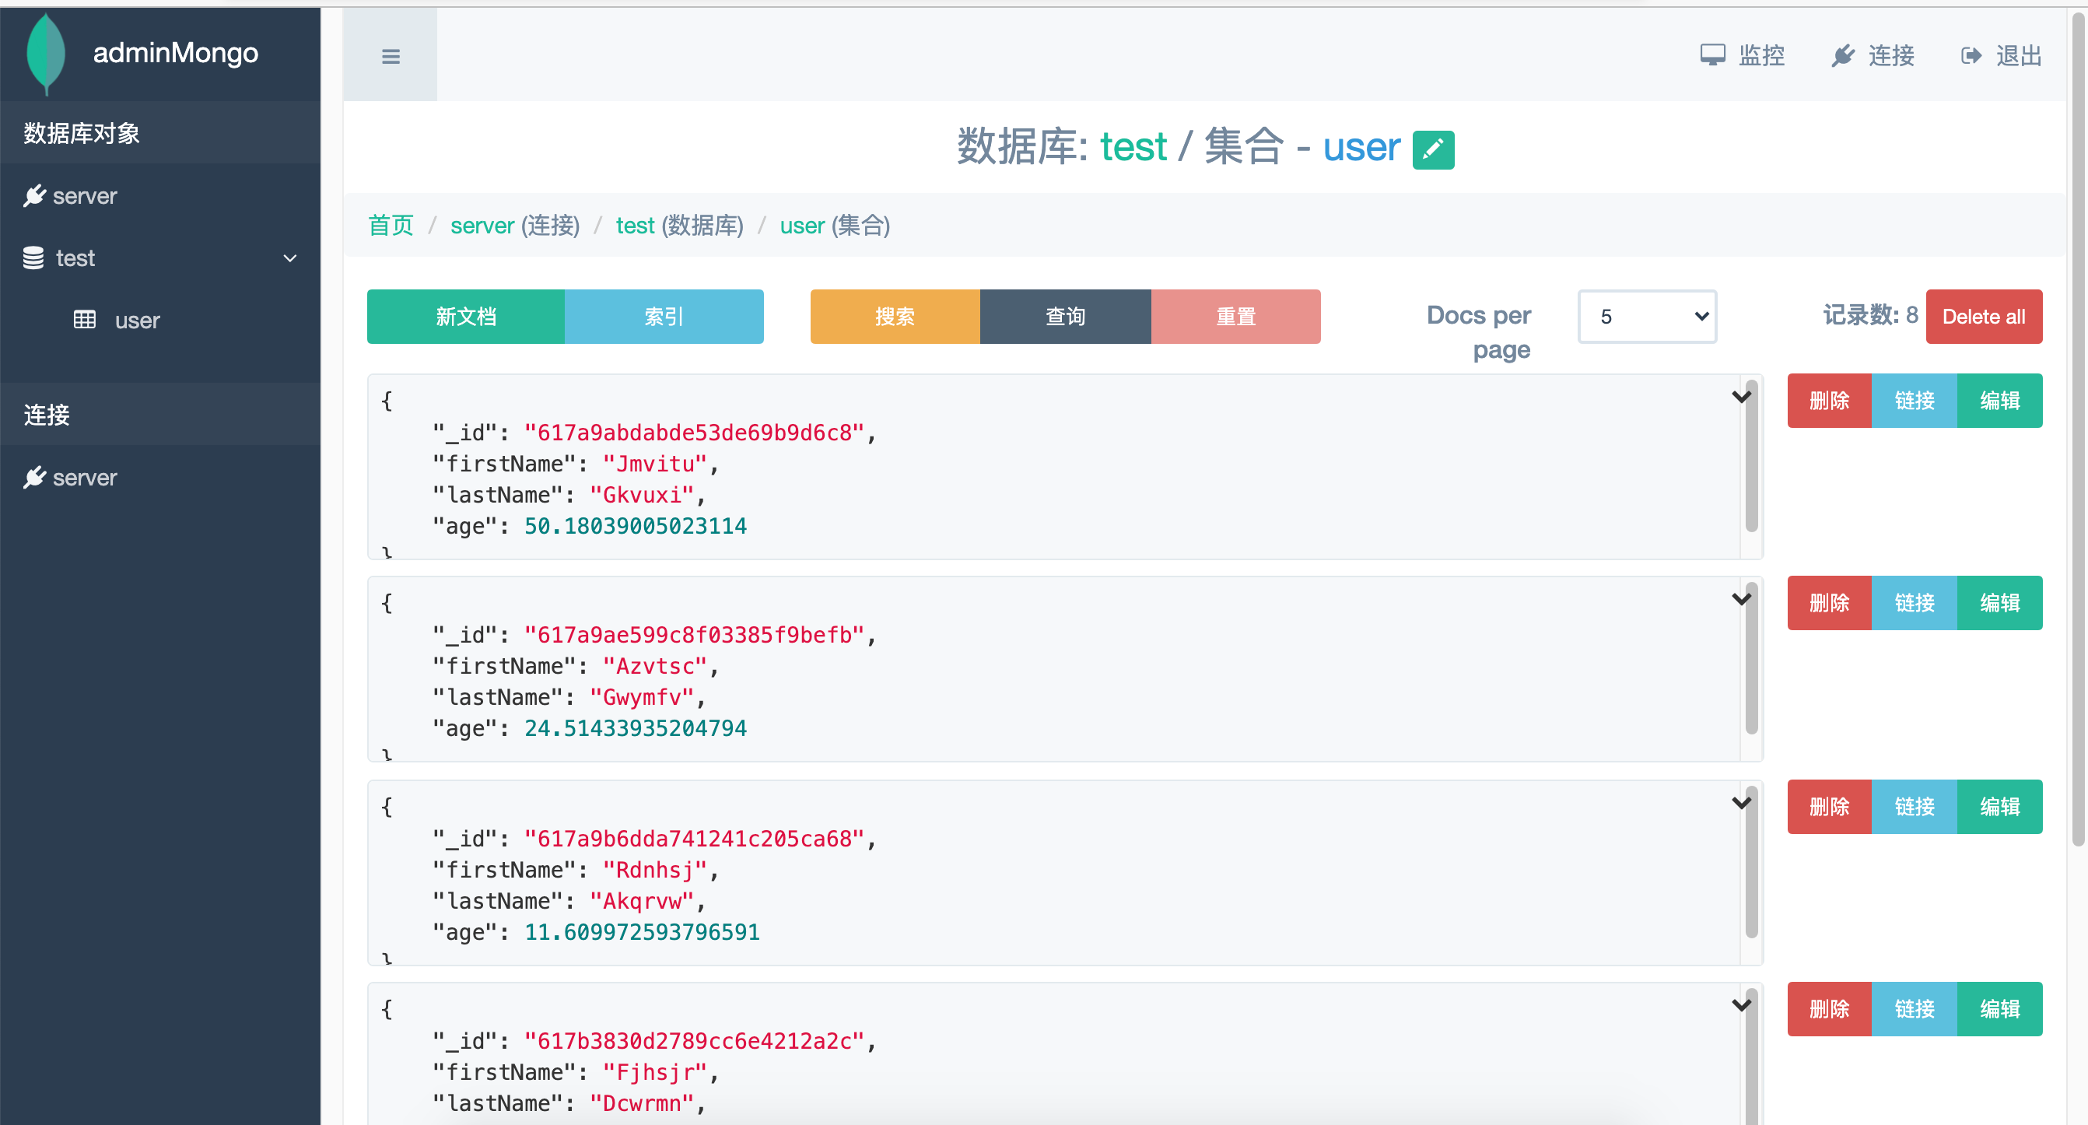Click the monitor icon for 监控

1712,55
